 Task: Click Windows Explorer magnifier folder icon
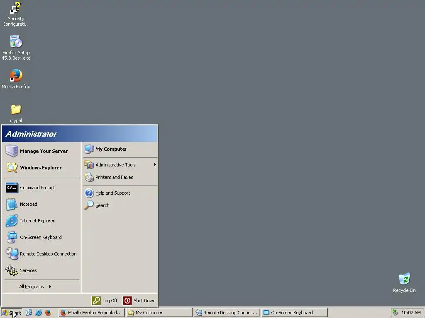pyautogui.click(x=12, y=168)
